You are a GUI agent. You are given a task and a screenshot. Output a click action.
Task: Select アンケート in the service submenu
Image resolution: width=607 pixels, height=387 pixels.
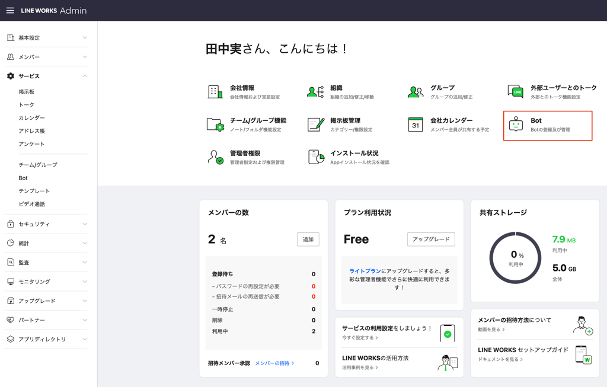(x=32, y=144)
